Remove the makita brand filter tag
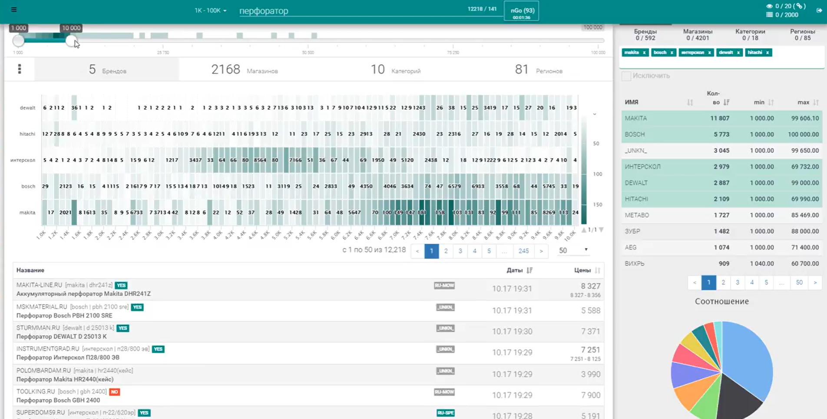The width and height of the screenshot is (827, 419). [x=644, y=52]
